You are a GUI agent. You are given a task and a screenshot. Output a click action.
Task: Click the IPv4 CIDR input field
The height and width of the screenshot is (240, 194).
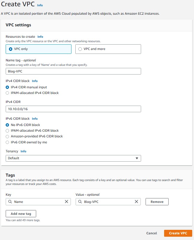pyautogui.click(x=73, y=109)
